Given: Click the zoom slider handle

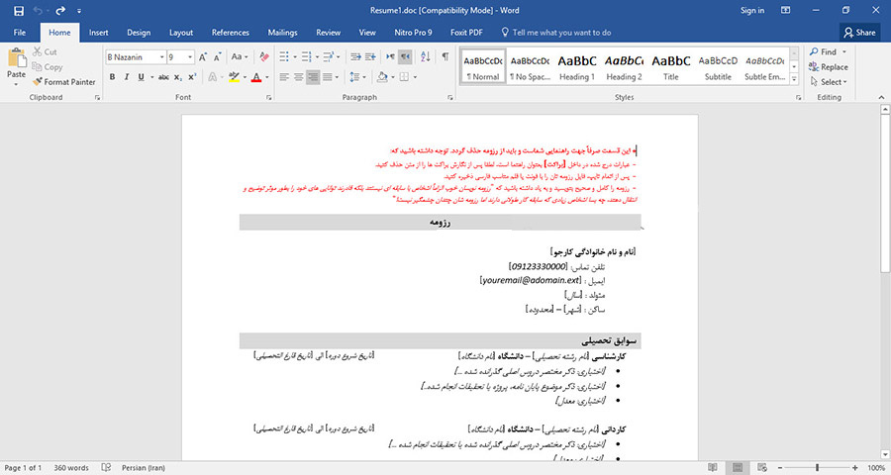Looking at the screenshot, I should pos(817,468).
